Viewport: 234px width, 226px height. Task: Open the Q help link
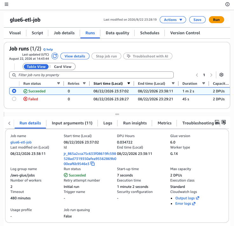(x=48, y=50)
